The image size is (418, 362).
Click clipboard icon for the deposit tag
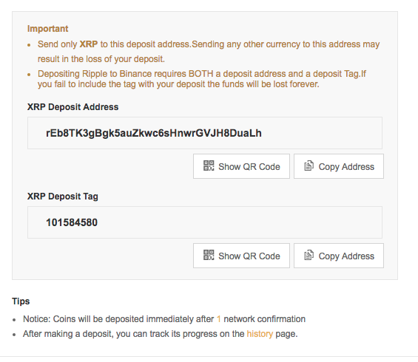pos(309,255)
